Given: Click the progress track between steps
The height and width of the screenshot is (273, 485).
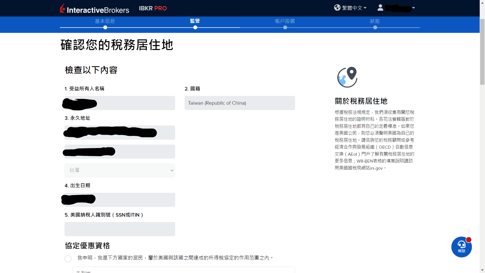Looking at the screenshot, I should pyautogui.click(x=239, y=27).
